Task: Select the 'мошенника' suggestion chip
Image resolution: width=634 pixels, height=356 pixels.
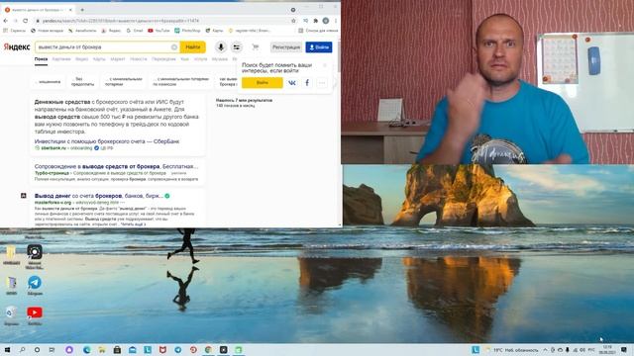Action: click(x=48, y=82)
